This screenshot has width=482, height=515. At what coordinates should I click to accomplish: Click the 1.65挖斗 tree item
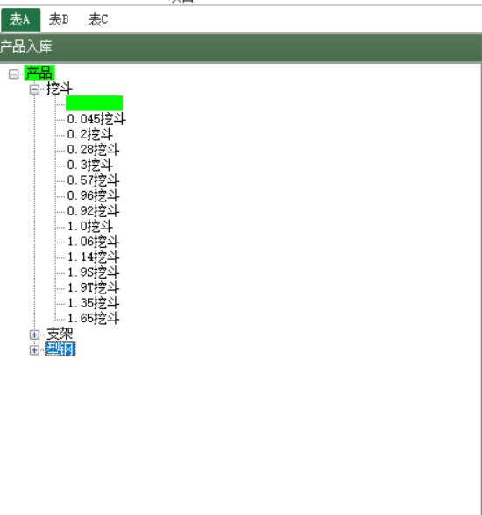tap(93, 318)
